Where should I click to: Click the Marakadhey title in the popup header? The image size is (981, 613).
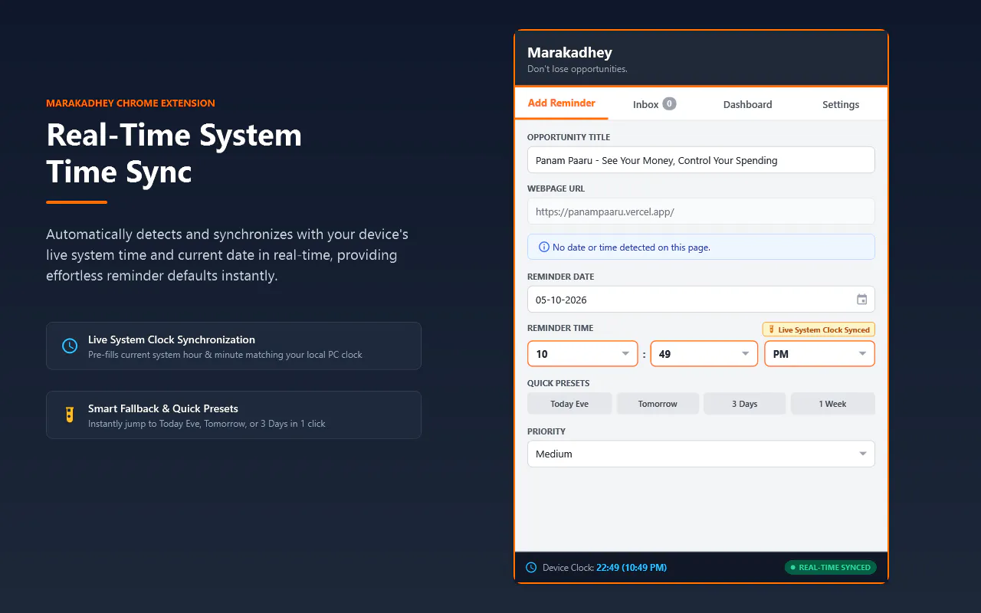point(569,53)
